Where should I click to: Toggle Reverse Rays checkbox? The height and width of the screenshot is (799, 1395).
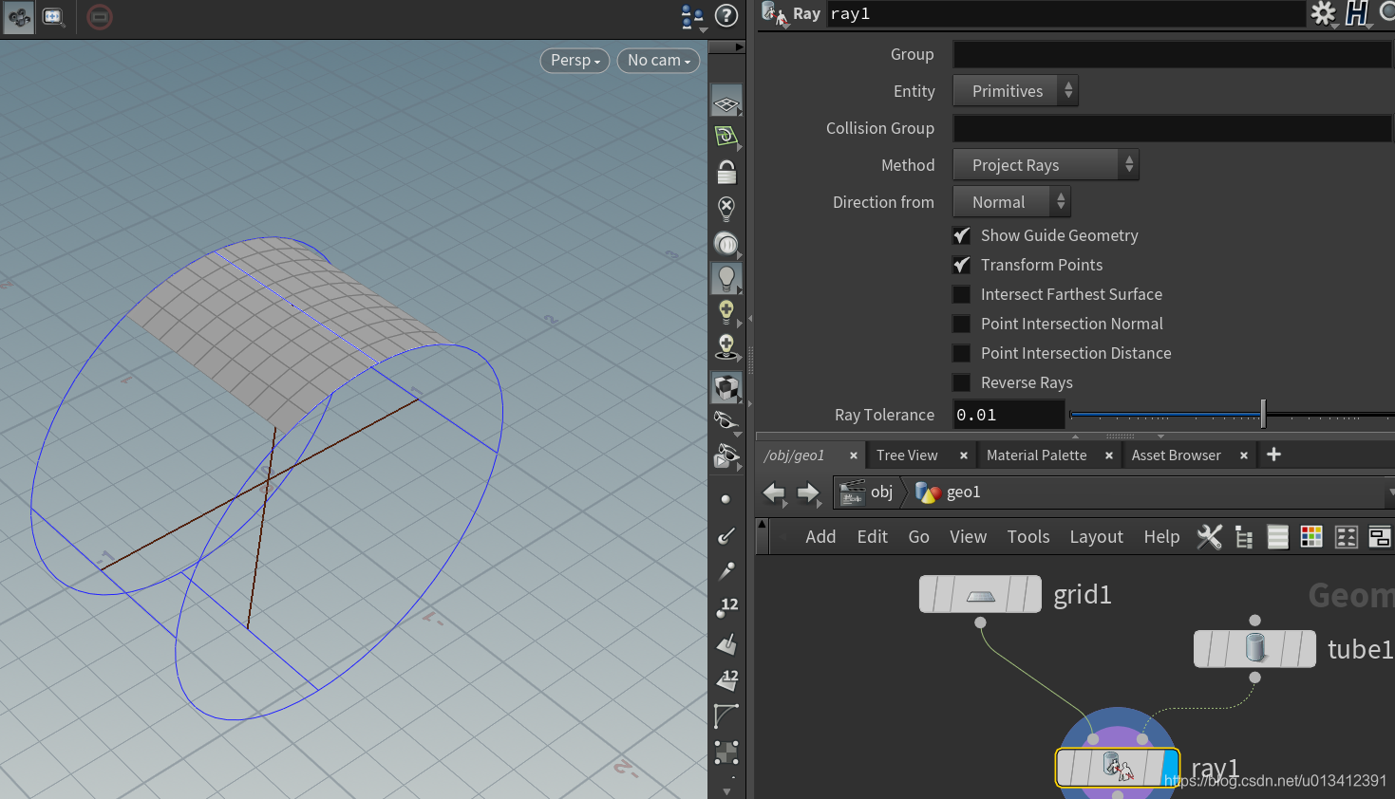pos(962,382)
